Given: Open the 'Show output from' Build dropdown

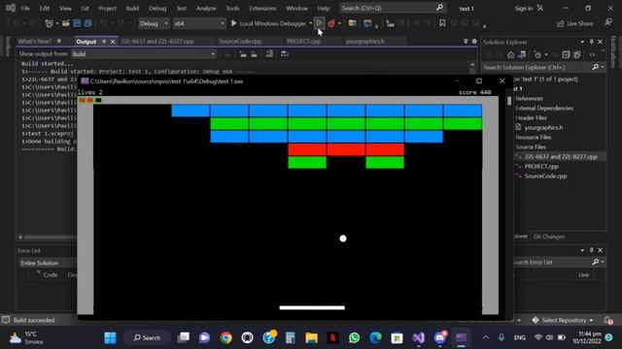Looking at the screenshot, I should pyautogui.click(x=143, y=54).
